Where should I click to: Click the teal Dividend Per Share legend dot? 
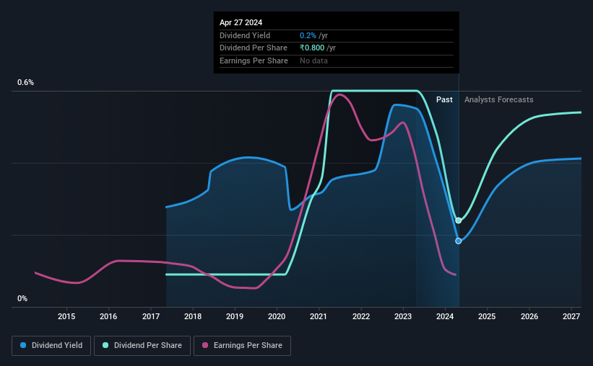pos(105,345)
